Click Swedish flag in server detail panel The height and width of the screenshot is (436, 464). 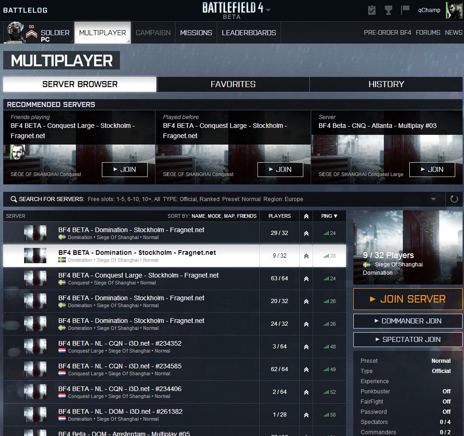(367, 265)
